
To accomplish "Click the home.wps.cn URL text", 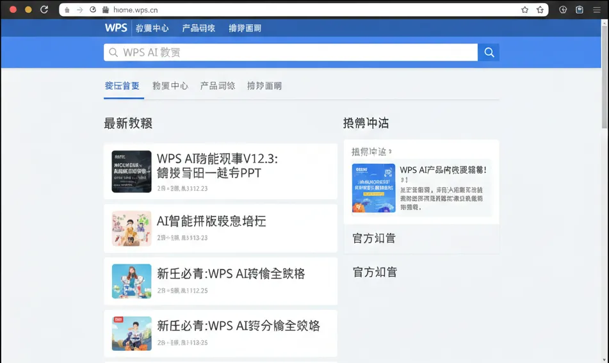I will (x=135, y=10).
